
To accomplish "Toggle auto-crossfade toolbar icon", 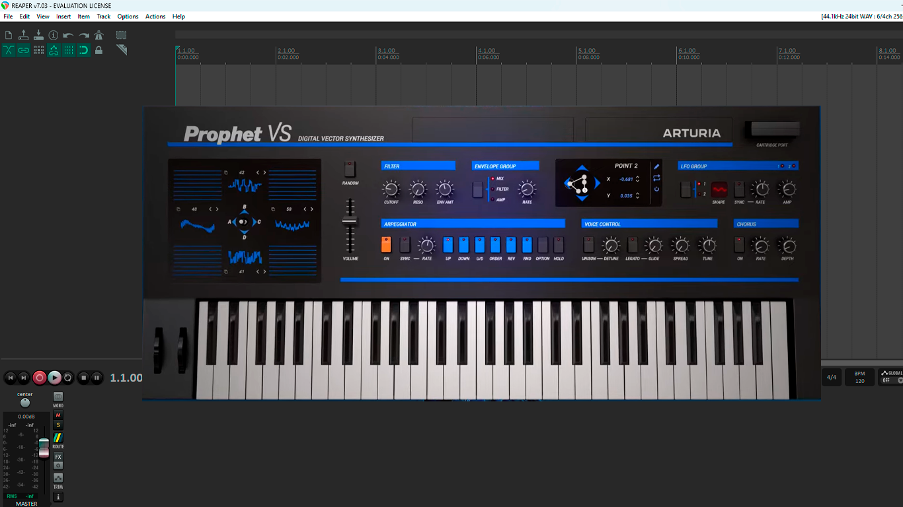I will pos(9,50).
